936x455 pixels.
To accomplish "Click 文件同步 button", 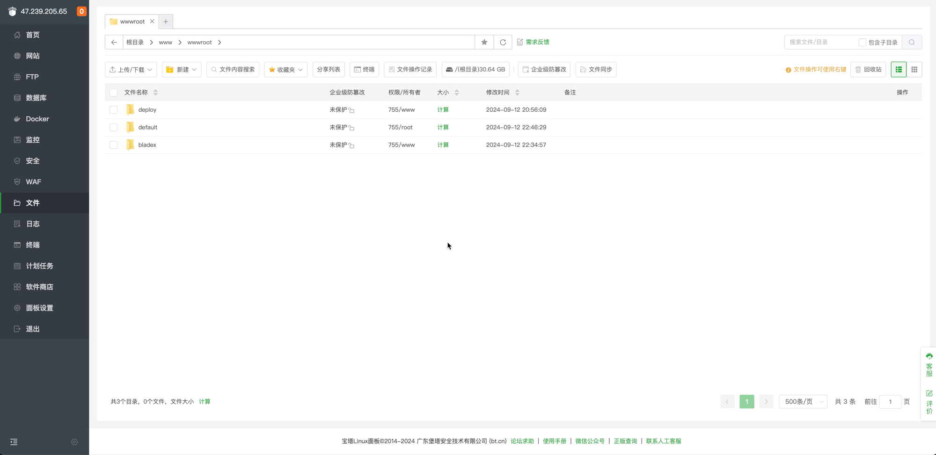I will (596, 70).
